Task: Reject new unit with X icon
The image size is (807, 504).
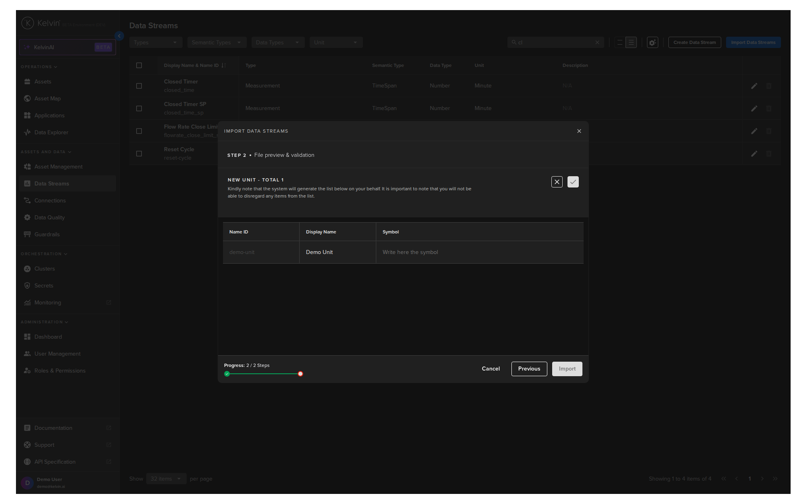Action: tap(557, 182)
